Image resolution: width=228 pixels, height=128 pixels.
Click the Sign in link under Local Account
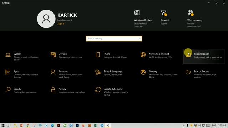[x=61, y=24]
